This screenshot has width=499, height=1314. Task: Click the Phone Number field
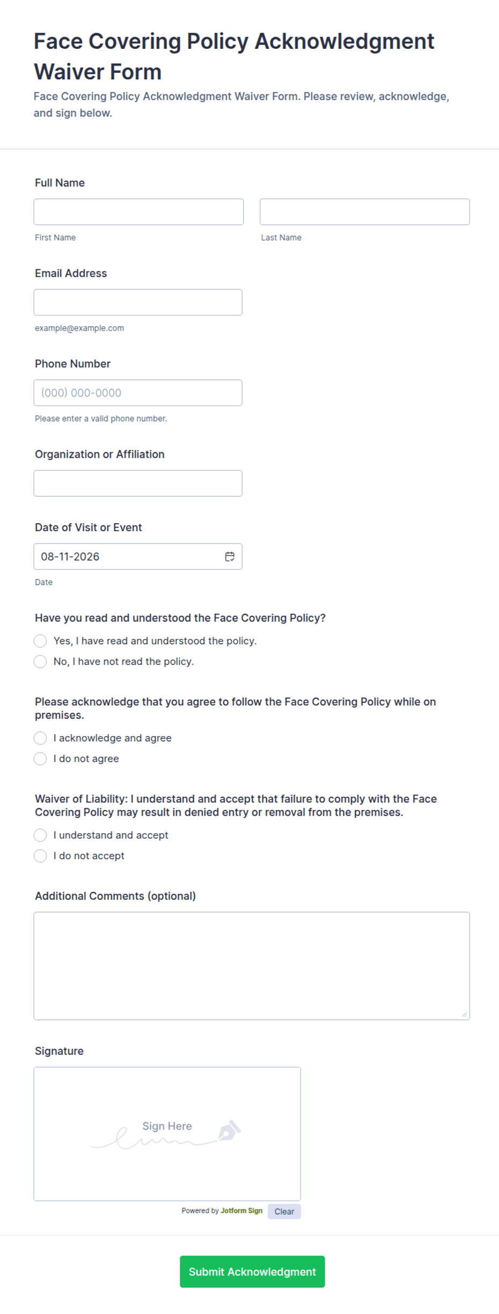click(138, 393)
